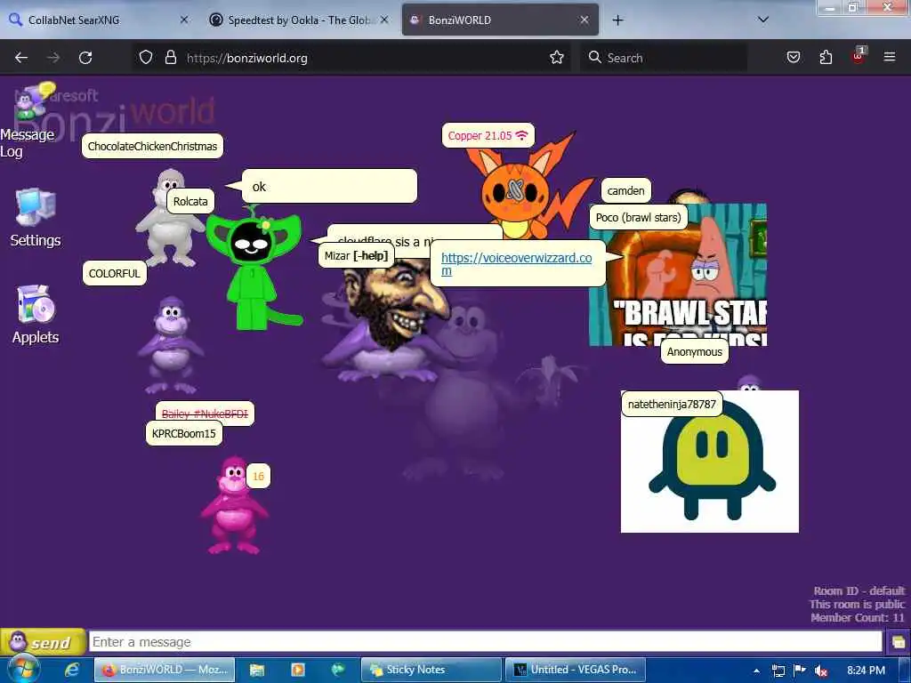Bookmark this page with star icon
911x683 pixels.
coord(557,57)
